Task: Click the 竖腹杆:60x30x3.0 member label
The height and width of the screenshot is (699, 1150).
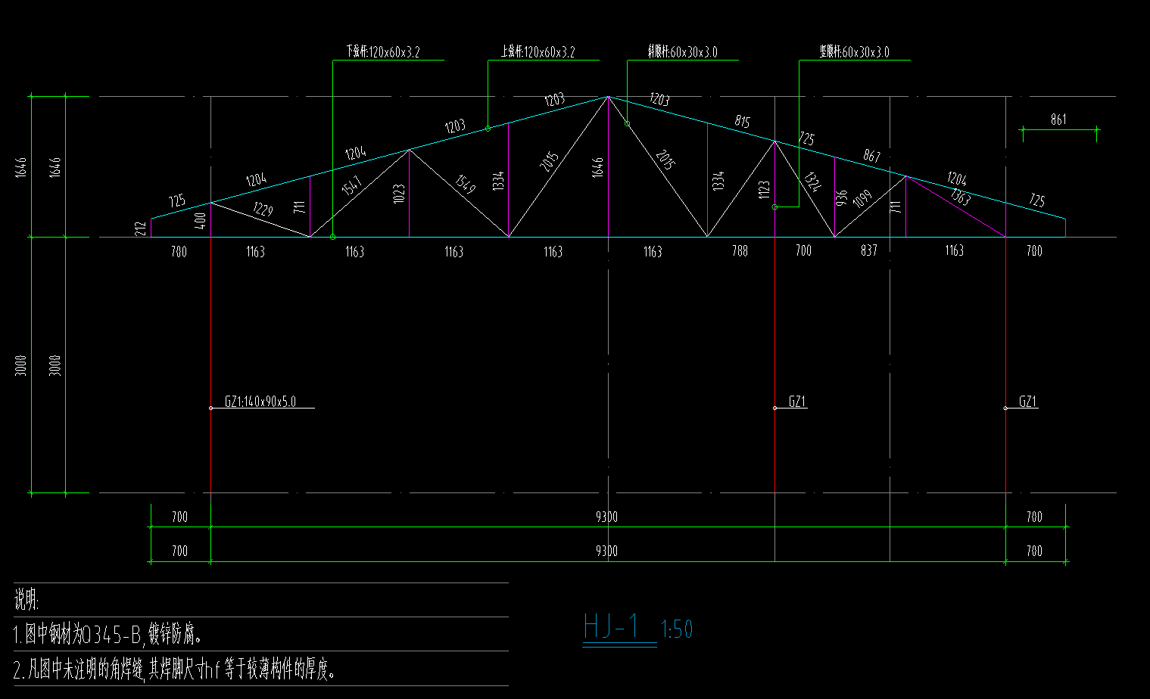Action: [854, 52]
